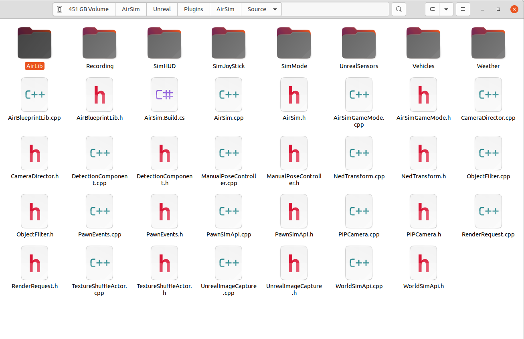Click the TextureShuffleActor.h file name
Image resolution: width=524 pixels, height=339 pixels.
tap(164, 289)
